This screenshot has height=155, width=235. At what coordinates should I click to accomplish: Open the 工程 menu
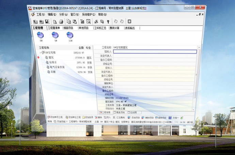click(41, 14)
